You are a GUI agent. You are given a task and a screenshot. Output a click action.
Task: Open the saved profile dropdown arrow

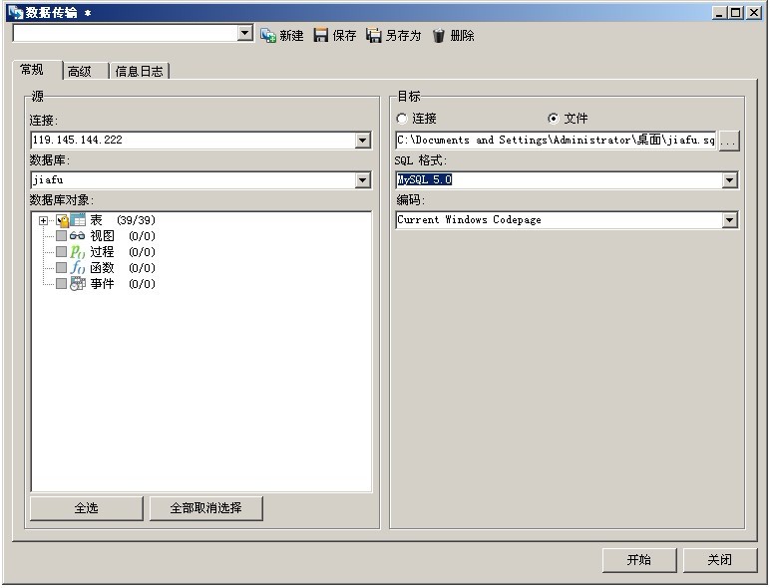point(244,33)
